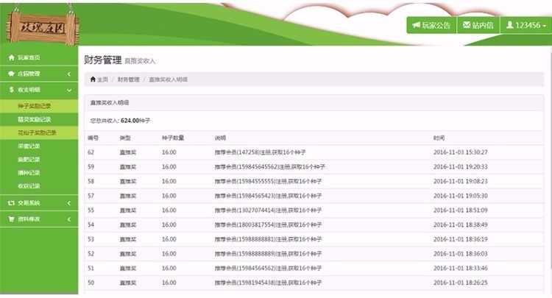Click the description containing member 18003817554

point(268,224)
